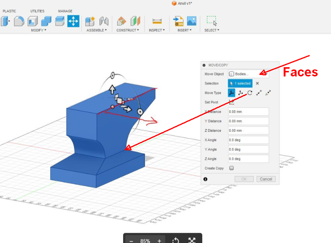
Task: Toggle the Free Move type button
Action: point(232,93)
